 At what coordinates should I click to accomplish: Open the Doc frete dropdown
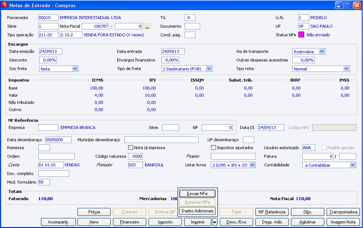pyautogui.click(x=75, y=69)
